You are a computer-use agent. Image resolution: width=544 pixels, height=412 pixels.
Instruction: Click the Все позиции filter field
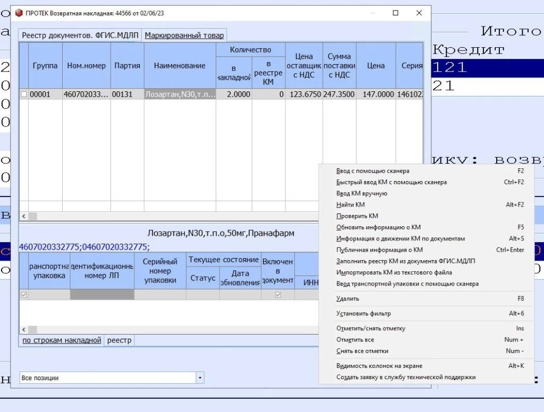pyautogui.click(x=108, y=377)
